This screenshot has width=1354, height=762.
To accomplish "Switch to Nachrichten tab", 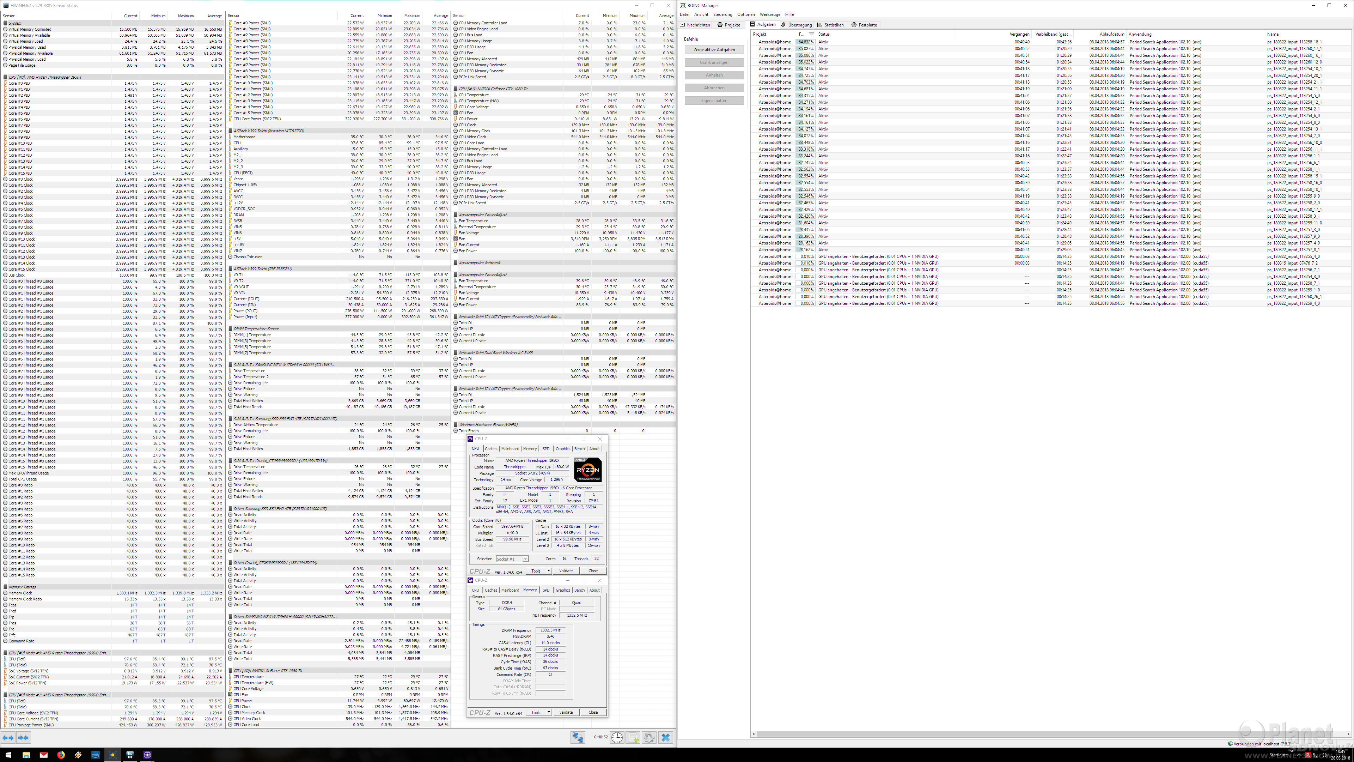I will pos(695,25).
